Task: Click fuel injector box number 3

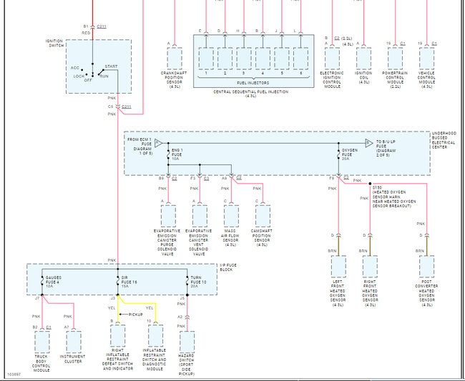Action: tap(244, 59)
